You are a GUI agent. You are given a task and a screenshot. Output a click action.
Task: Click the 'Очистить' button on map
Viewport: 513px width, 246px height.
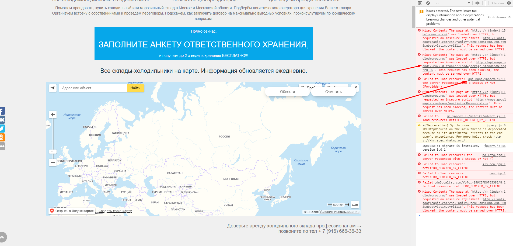pos(333,92)
